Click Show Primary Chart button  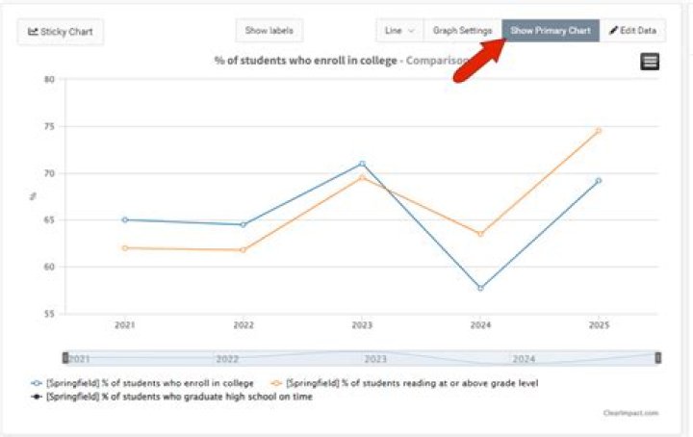click(551, 31)
